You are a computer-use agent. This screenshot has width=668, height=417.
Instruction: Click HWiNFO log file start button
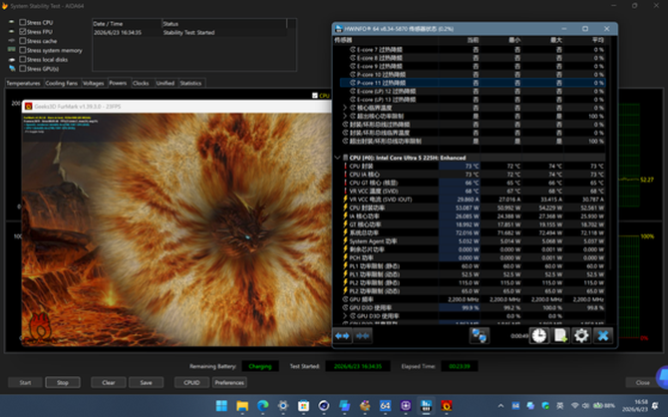click(560, 336)
